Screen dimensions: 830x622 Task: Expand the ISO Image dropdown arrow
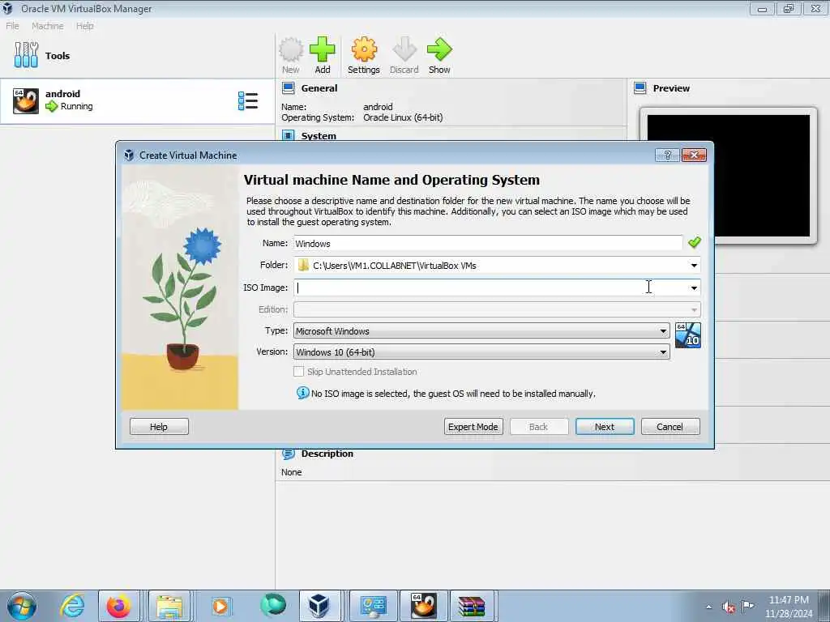coord(694,288)
